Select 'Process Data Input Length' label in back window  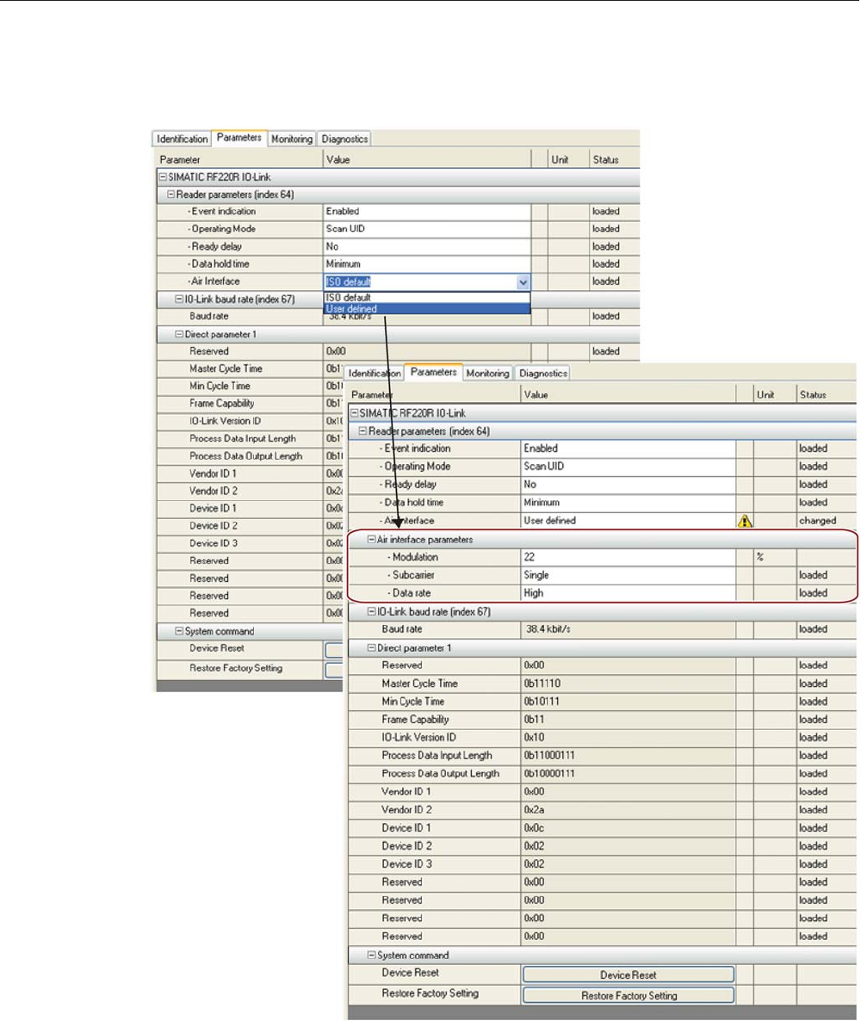point(242,439)
